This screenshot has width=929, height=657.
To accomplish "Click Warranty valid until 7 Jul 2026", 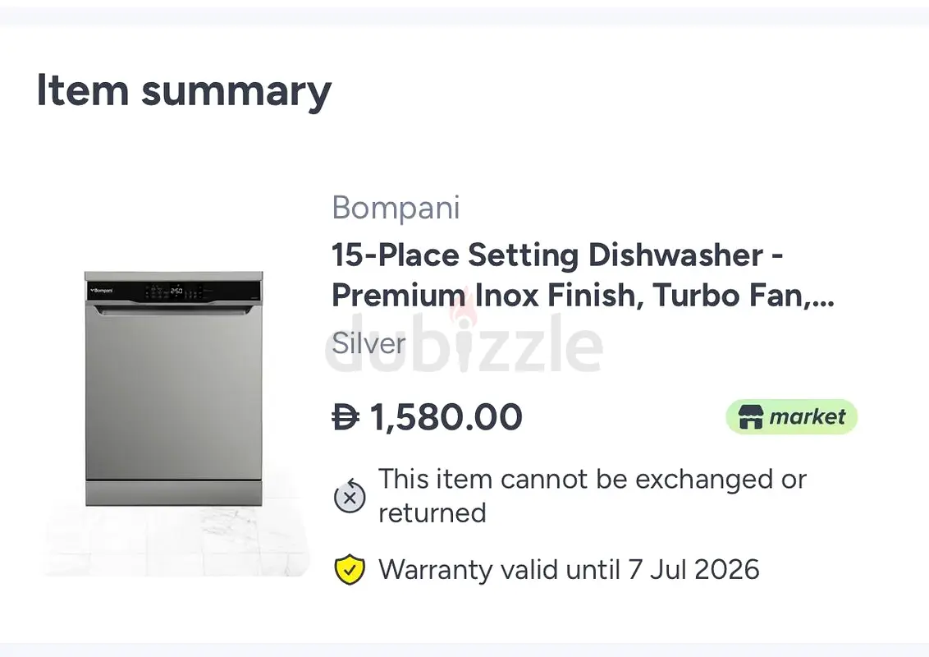I will (569, 570).
